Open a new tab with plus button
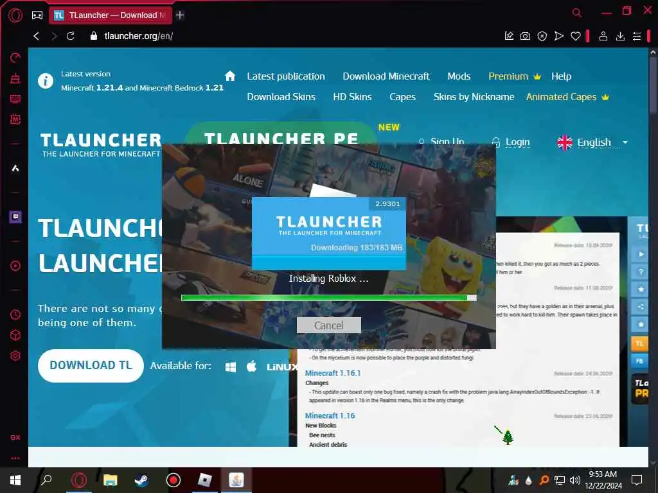The width and height of the screenshot is (658, 493). [x=180, y=15]
